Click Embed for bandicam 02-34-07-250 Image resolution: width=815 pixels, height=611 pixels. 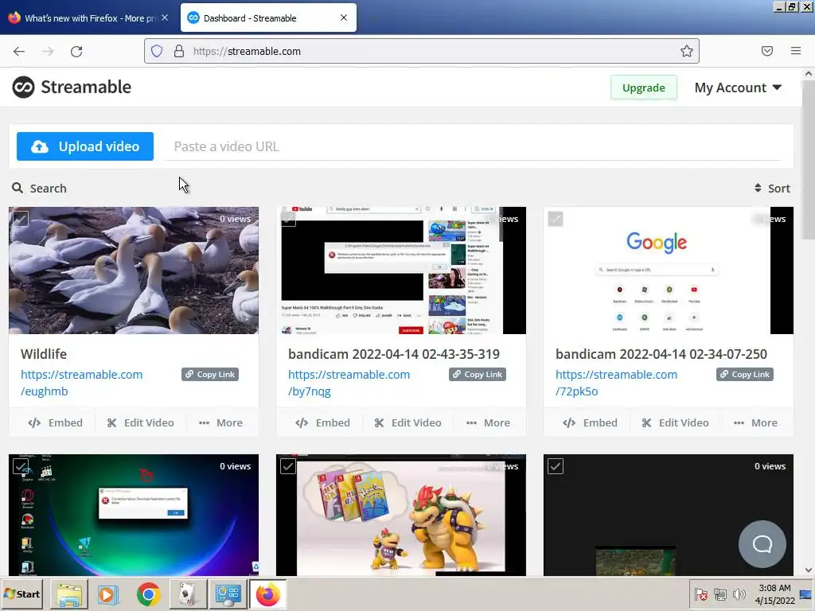tap(590, 423)
